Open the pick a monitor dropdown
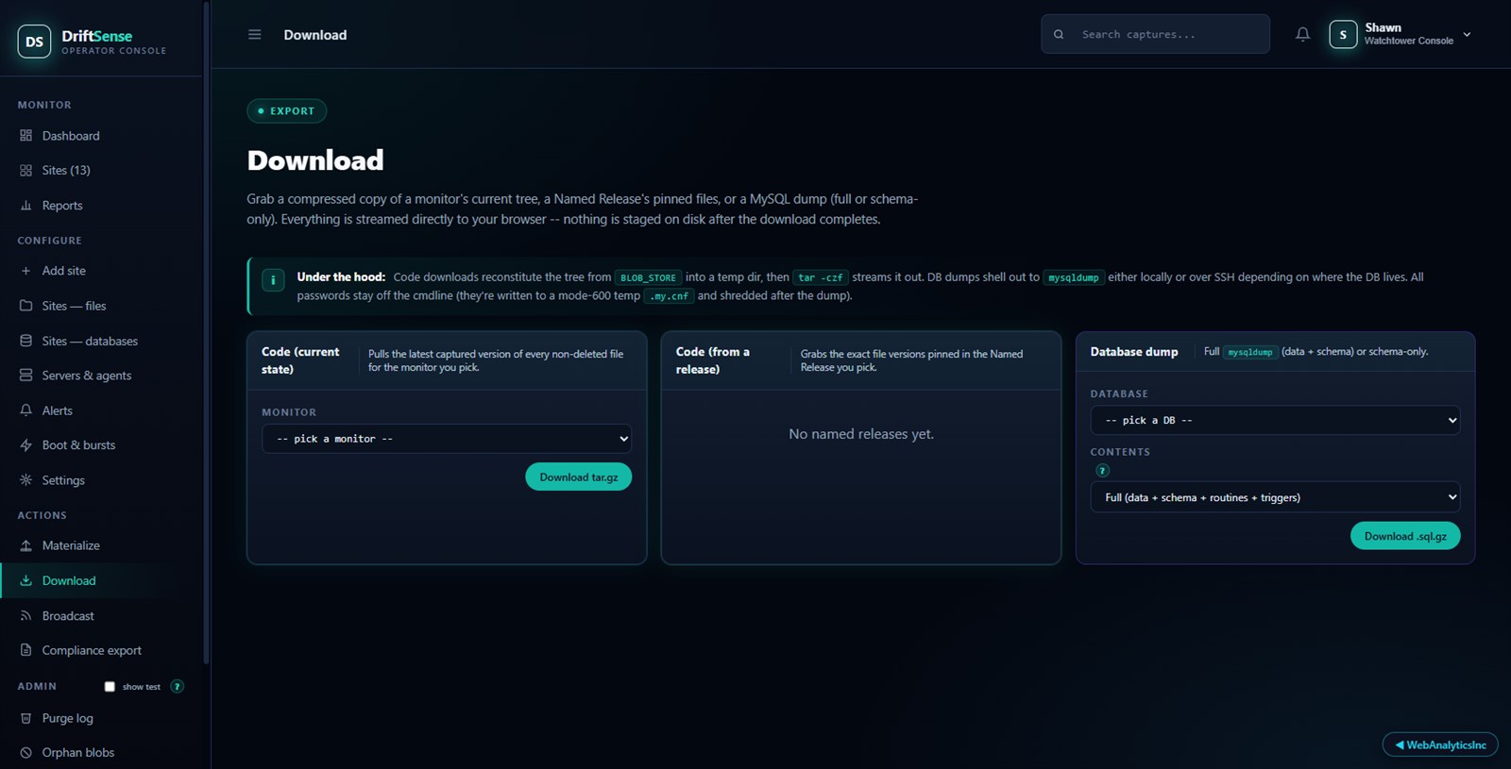 447,439
